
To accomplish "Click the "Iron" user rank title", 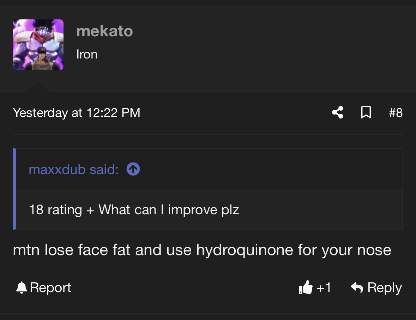I will click(87, 54).
